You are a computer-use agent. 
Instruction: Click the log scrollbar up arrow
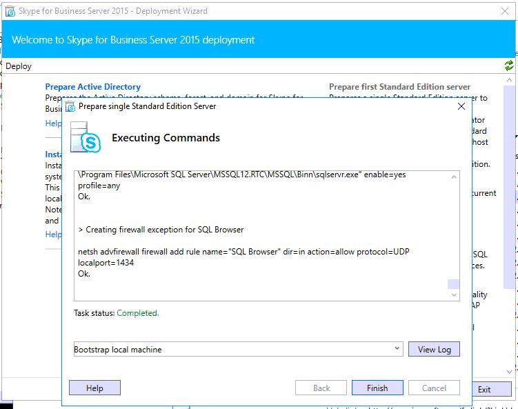click(x=454, y=177)
